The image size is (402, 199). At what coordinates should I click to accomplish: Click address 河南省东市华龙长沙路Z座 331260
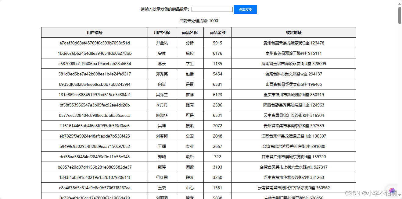(294, 177)
